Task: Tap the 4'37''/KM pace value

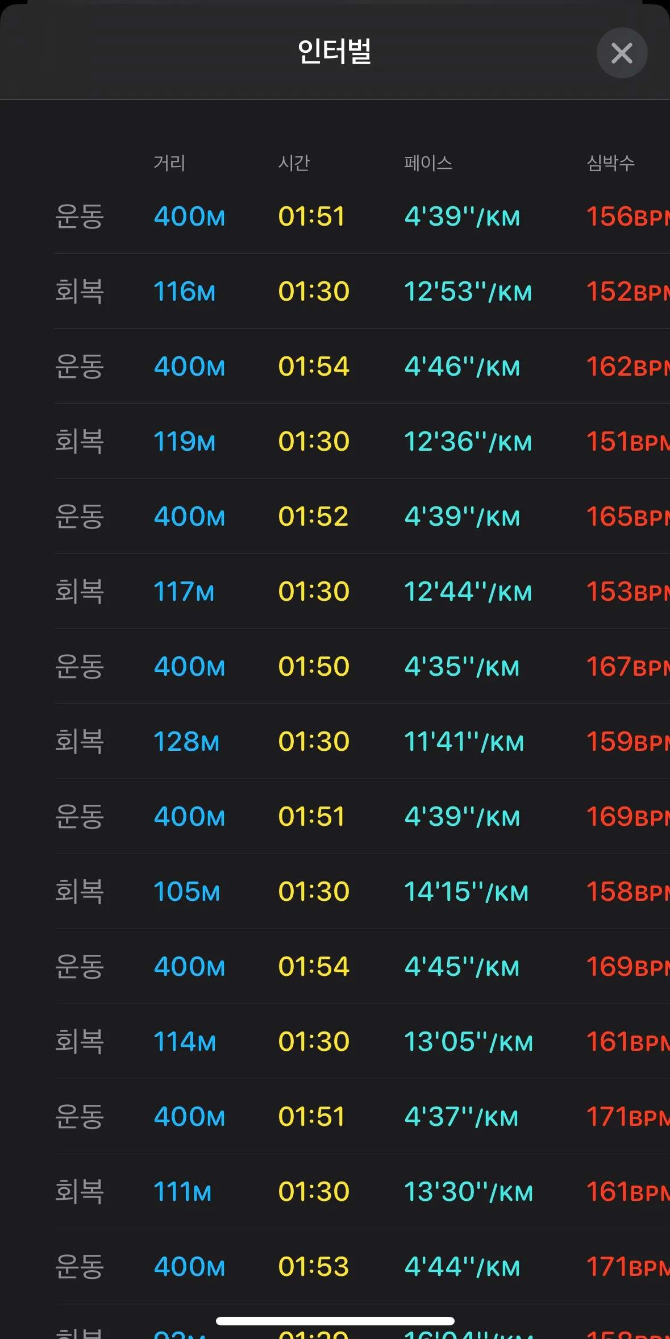Action: [x=461, y=1117]
